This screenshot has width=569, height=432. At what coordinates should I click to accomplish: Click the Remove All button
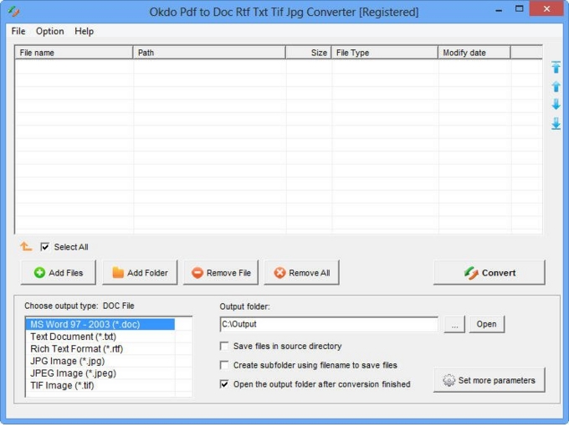[x=301, y=272]
